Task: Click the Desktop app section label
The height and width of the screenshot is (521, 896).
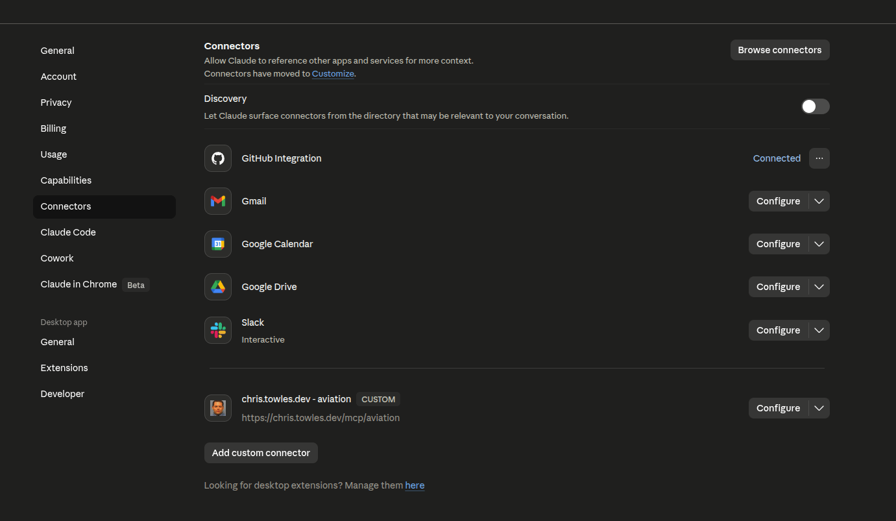Action: click(x=64, y=322)
